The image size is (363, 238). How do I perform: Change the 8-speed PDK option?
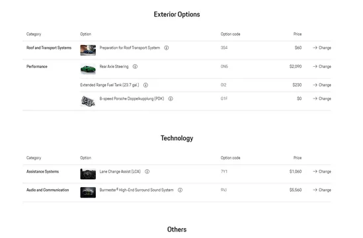(x=322, y=99)
